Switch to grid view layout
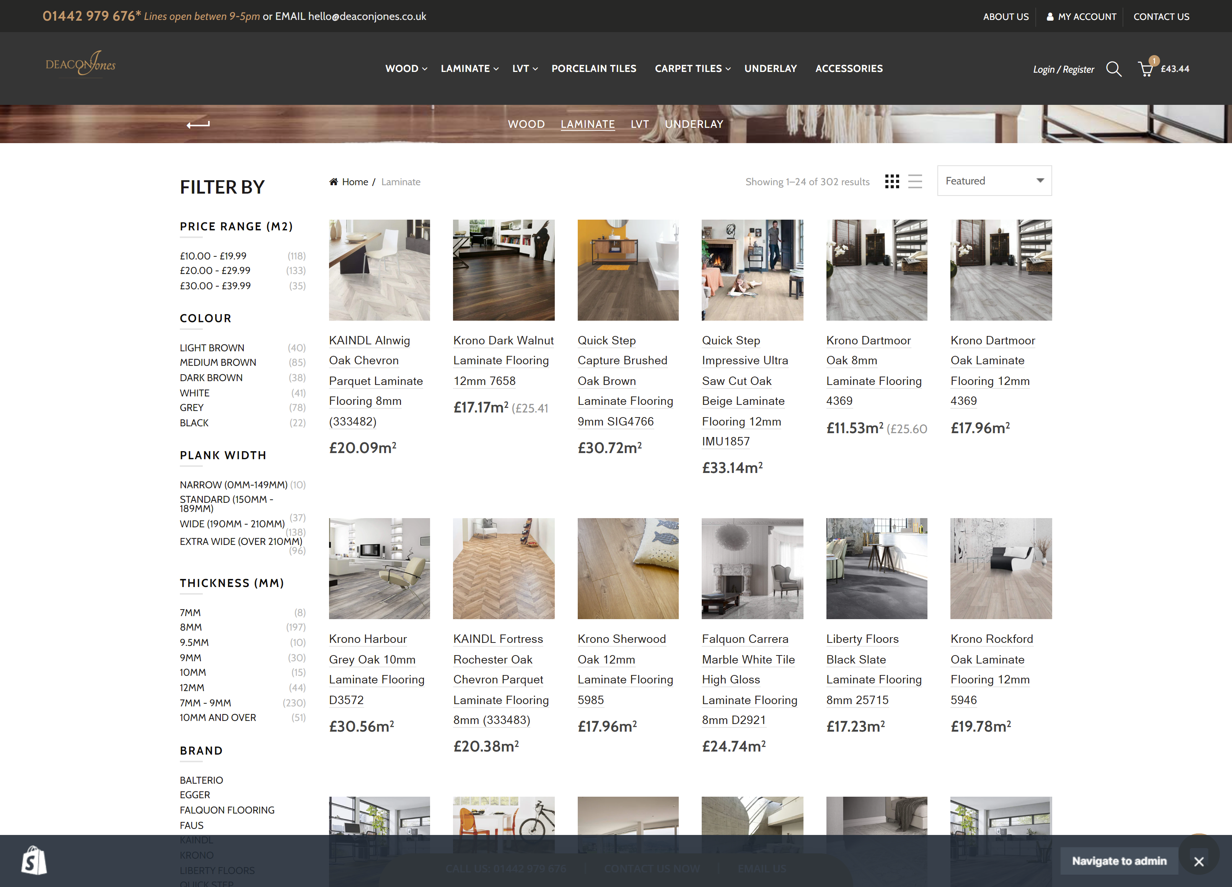Image resolution: width=1232 pixels, height=887 pixels. pos(892,181)
